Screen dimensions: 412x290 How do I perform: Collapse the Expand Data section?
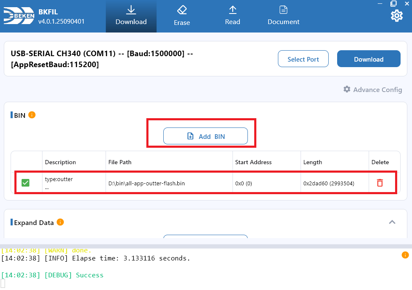[392, 222]
